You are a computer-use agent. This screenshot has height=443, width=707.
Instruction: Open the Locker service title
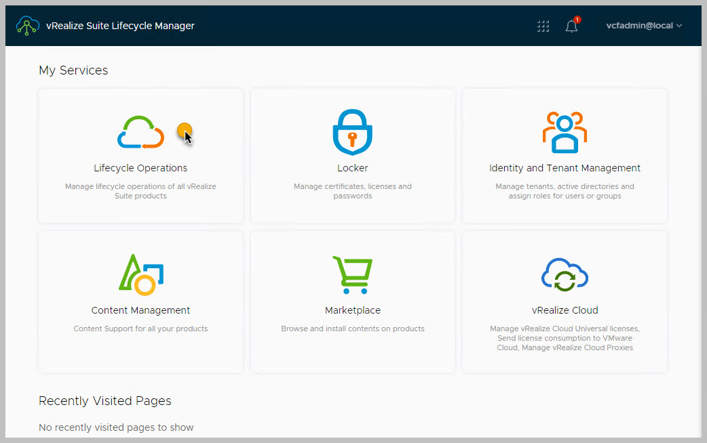(353, 168)
